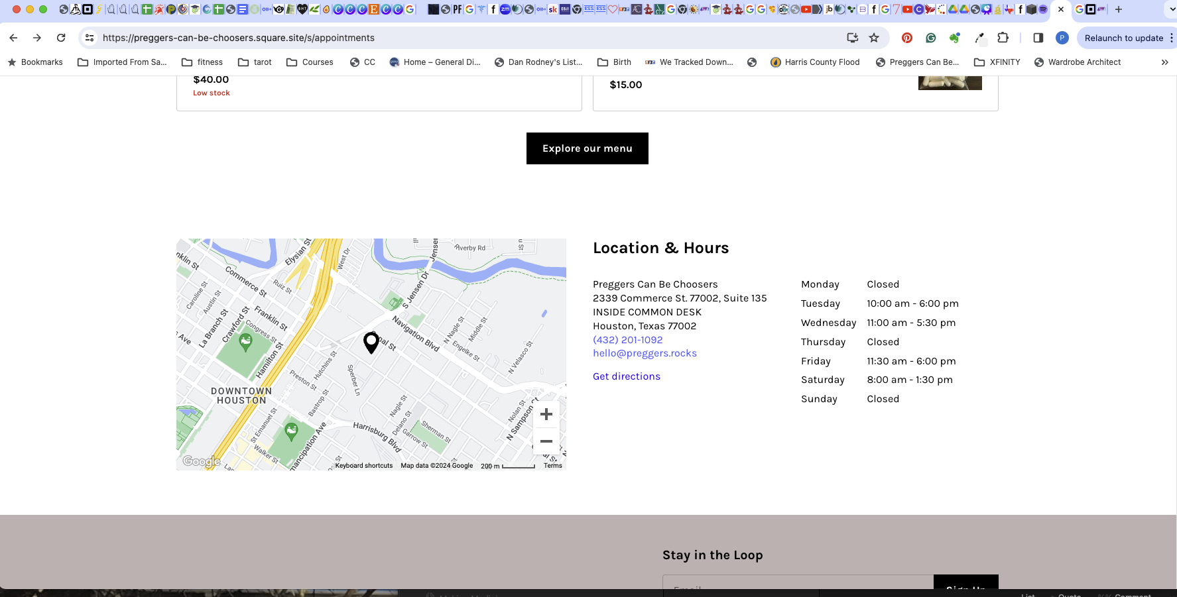
Task: Open Harris County Flood bookmark
Action: (815, 62)
